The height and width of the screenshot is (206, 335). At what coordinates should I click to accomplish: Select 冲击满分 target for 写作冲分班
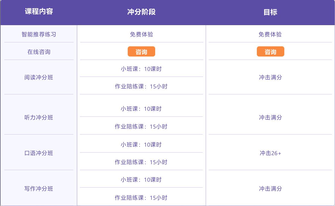270,189
